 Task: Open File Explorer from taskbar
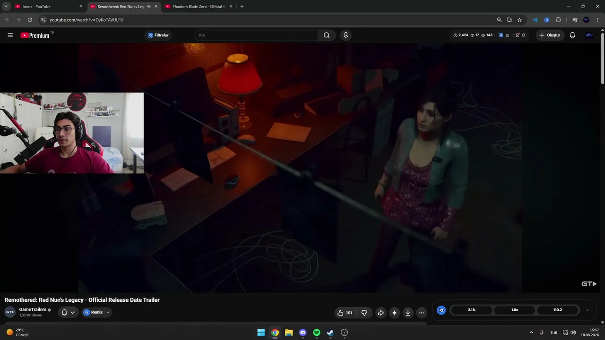click(289, 332)
